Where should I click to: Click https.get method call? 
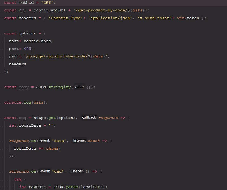click(45, 118)
